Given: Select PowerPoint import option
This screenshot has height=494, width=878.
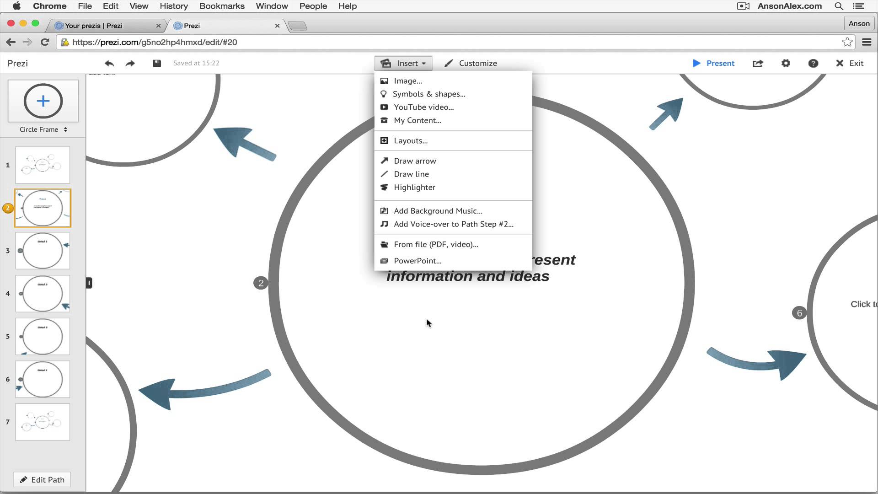Looking at the screenshot, I should coord(418,261).
